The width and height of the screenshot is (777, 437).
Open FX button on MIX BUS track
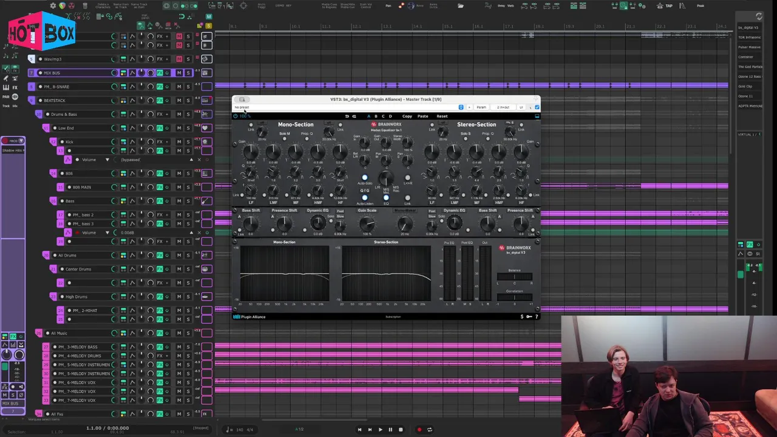click(160, 73)
